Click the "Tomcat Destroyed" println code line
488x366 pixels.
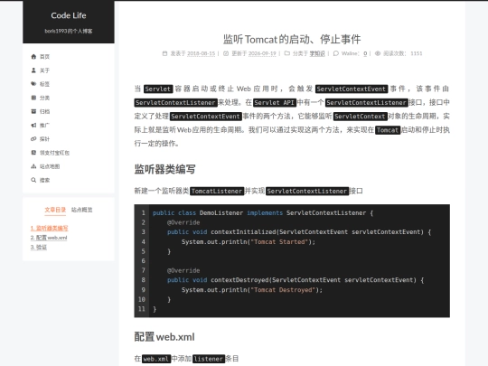pyautogui.click(x=252, y=290)
